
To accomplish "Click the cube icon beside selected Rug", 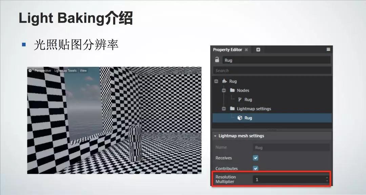I will pyautogui.click(x=240, y=118).
